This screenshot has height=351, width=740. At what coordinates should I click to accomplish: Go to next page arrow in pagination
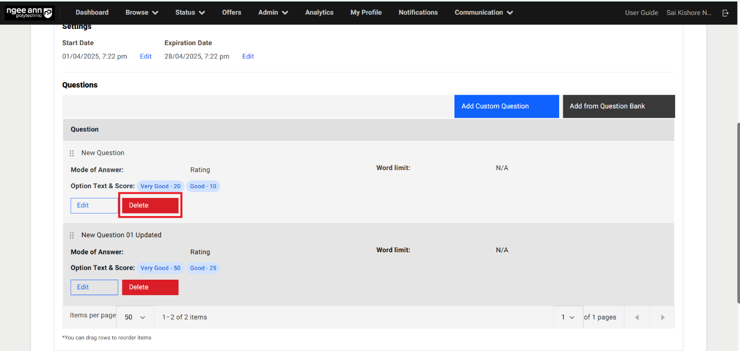point(662,317)
